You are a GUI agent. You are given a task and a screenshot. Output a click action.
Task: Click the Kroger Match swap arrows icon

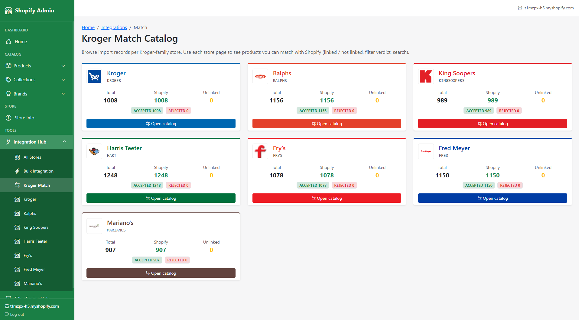point(17,185)
